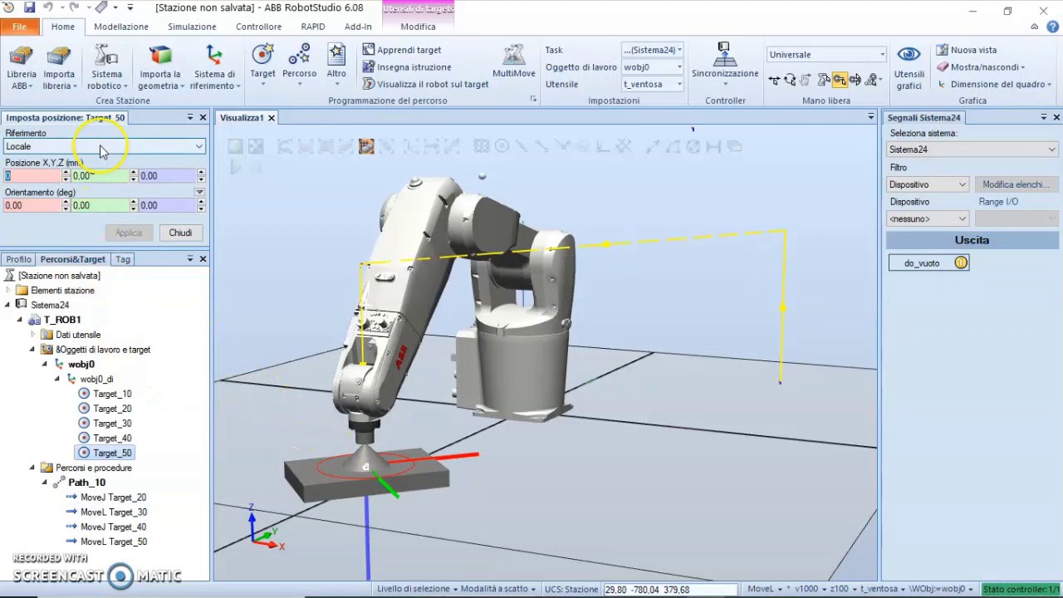Open the Universale reference dropdown
This screenshot has width=1063, height=598.
pyautogui.click(x=826, y=55)
